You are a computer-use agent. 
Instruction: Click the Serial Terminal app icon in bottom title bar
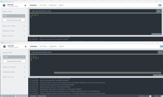click(2, 43)
